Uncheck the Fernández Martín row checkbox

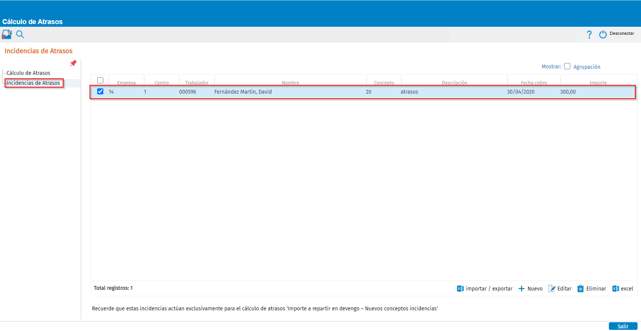(100, 91)
